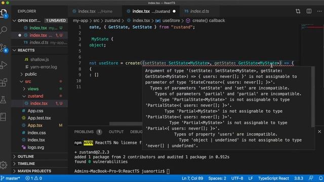324x182 pixels.
Task: Select index.tsx under zustand folder in tree
Action: point(39,103)
